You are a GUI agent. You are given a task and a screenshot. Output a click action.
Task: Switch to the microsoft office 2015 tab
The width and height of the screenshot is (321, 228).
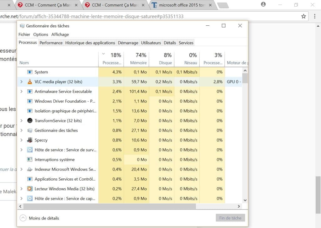[182, 5]
